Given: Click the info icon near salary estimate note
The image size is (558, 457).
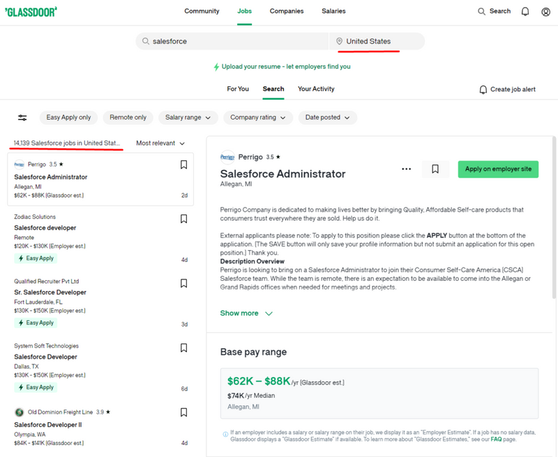Looking at the screenshot, I should tap(225, 434).
